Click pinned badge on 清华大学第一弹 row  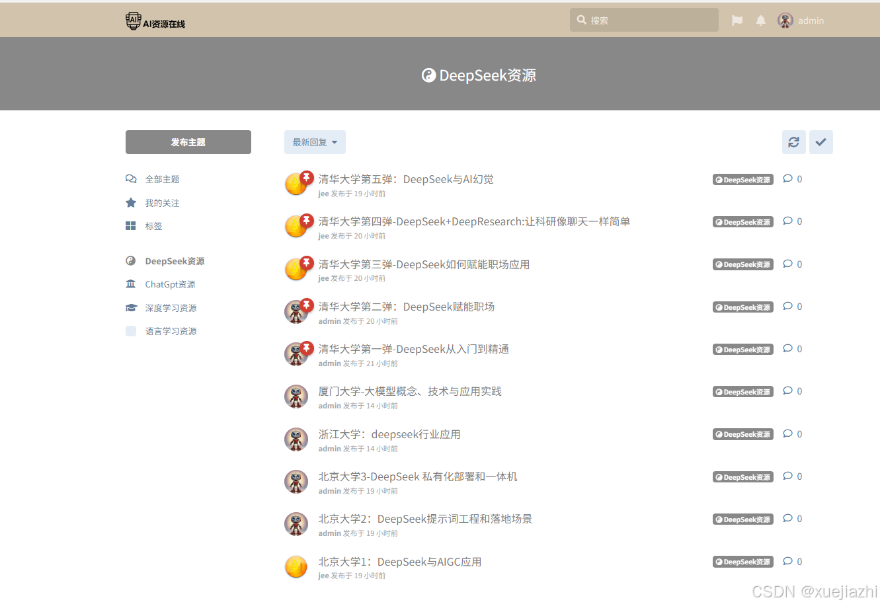[x=307, y=348]
